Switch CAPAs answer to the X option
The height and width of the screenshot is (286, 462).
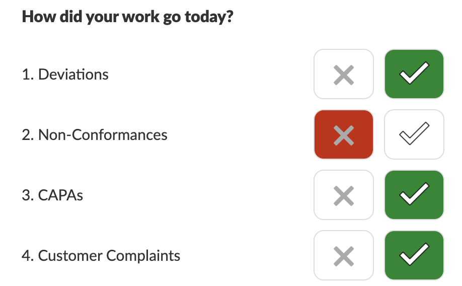point(343,195)
